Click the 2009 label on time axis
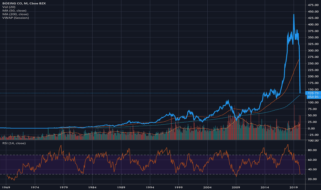 pyautogui.click(x=236, y=187)
